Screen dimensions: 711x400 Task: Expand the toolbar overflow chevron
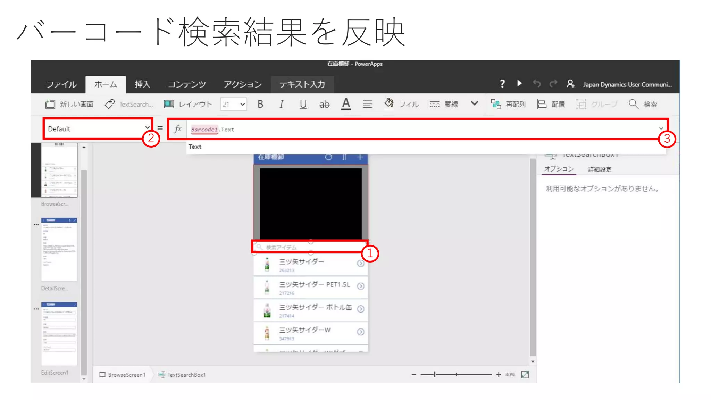click(475, 103)
